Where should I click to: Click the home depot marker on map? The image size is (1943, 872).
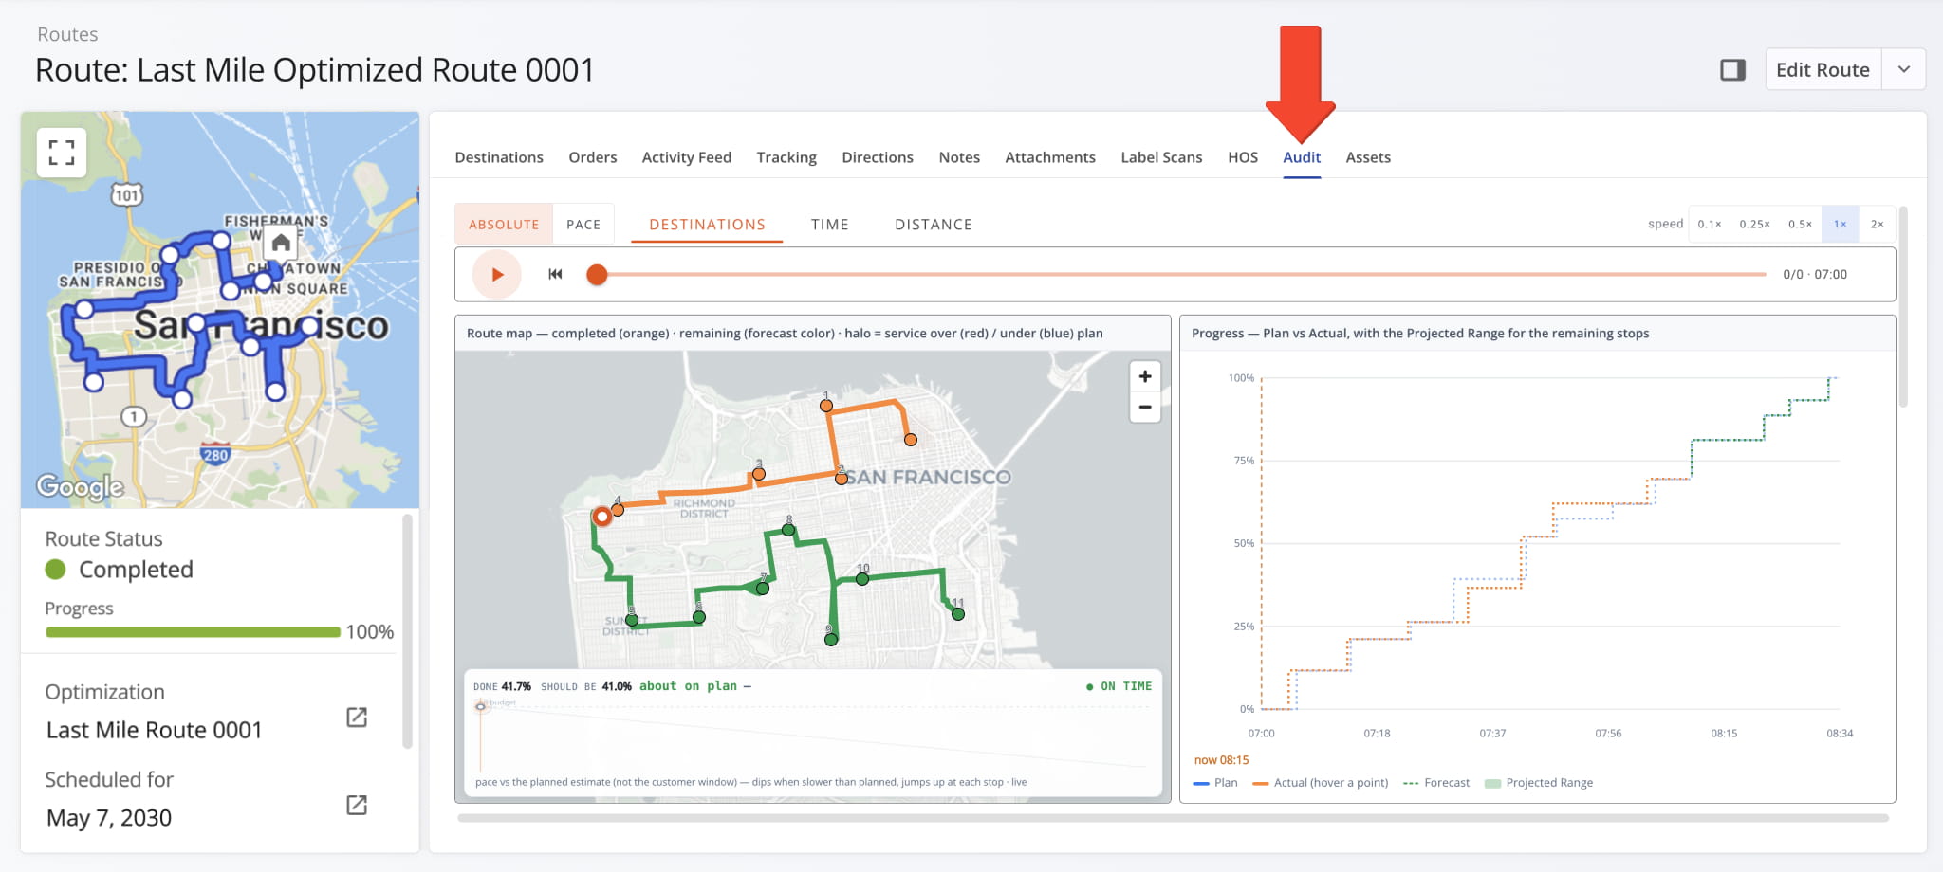281,243
